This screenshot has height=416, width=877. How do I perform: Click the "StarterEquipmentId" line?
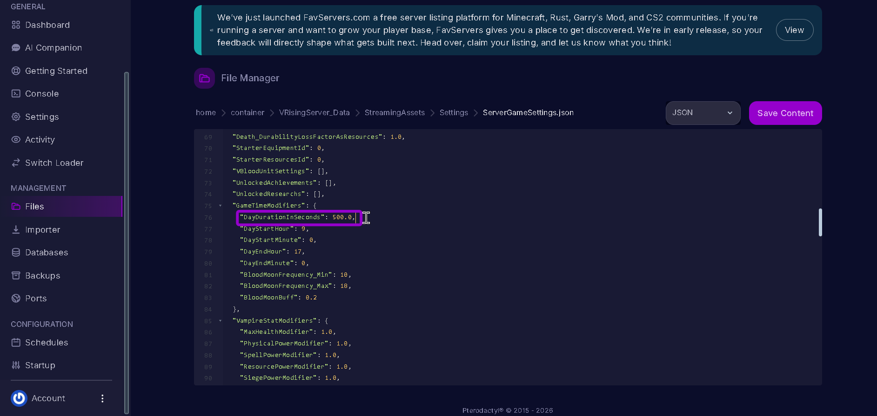pyautogui.click(x=278, y=148)
